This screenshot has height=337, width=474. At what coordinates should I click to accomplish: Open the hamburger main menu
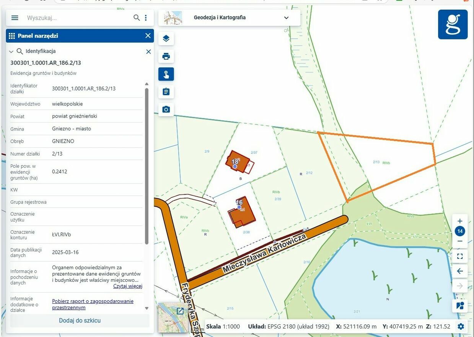point(15,18)
